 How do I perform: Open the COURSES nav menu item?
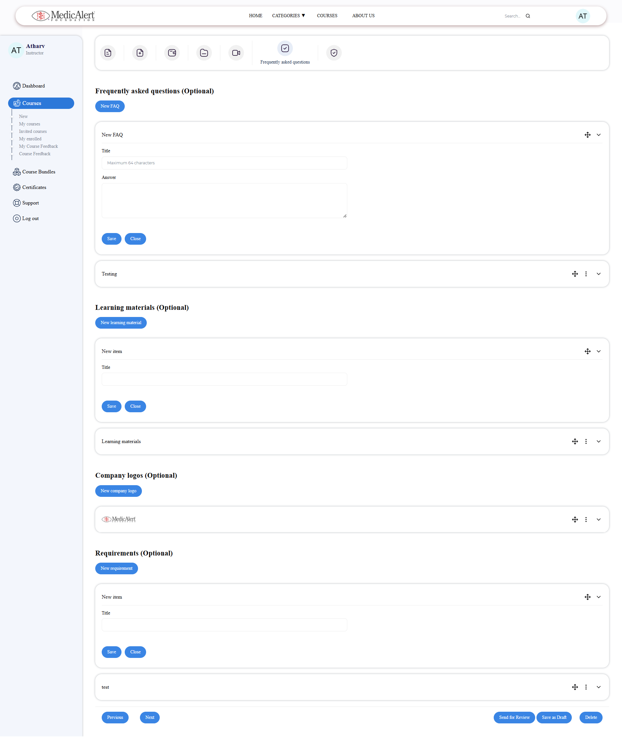coord(327,16)
